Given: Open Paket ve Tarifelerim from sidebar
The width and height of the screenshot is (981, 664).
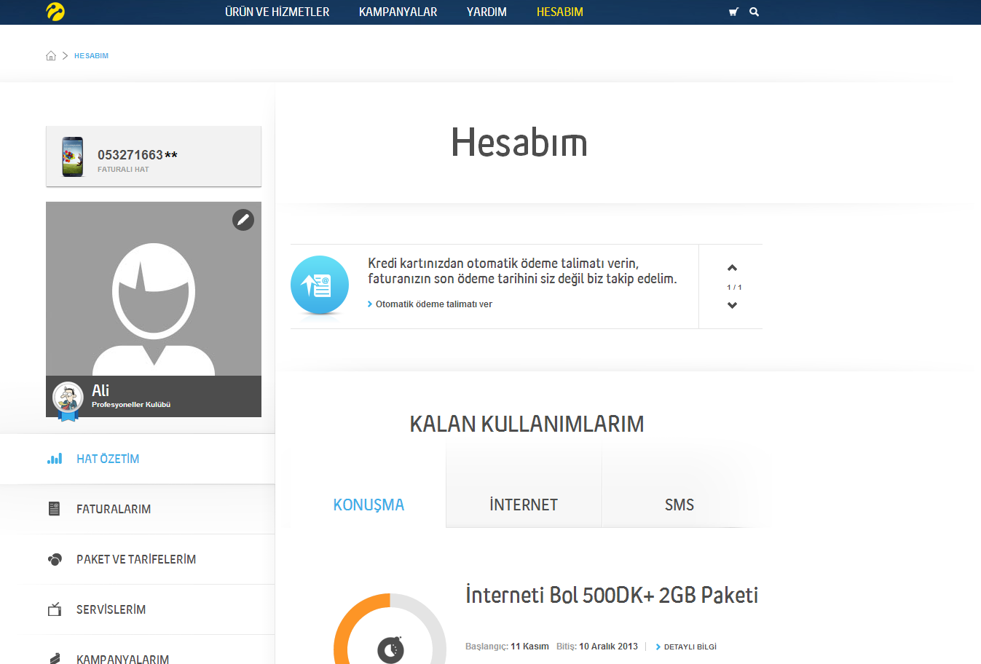Looking at the screenshot, I should point(136,559).
